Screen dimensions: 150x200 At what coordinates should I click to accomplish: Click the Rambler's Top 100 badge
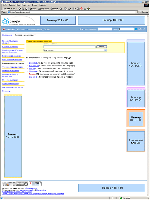(x=22, y=184)
